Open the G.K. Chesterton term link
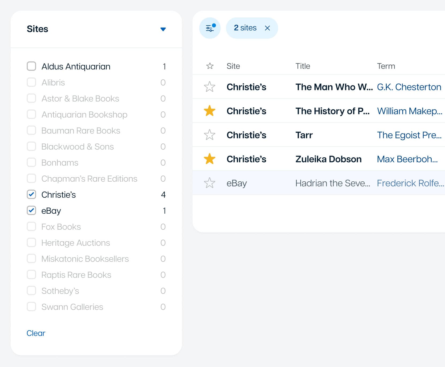Image resolution: width=445 pixels, height=367 pixels. (409, 87)
